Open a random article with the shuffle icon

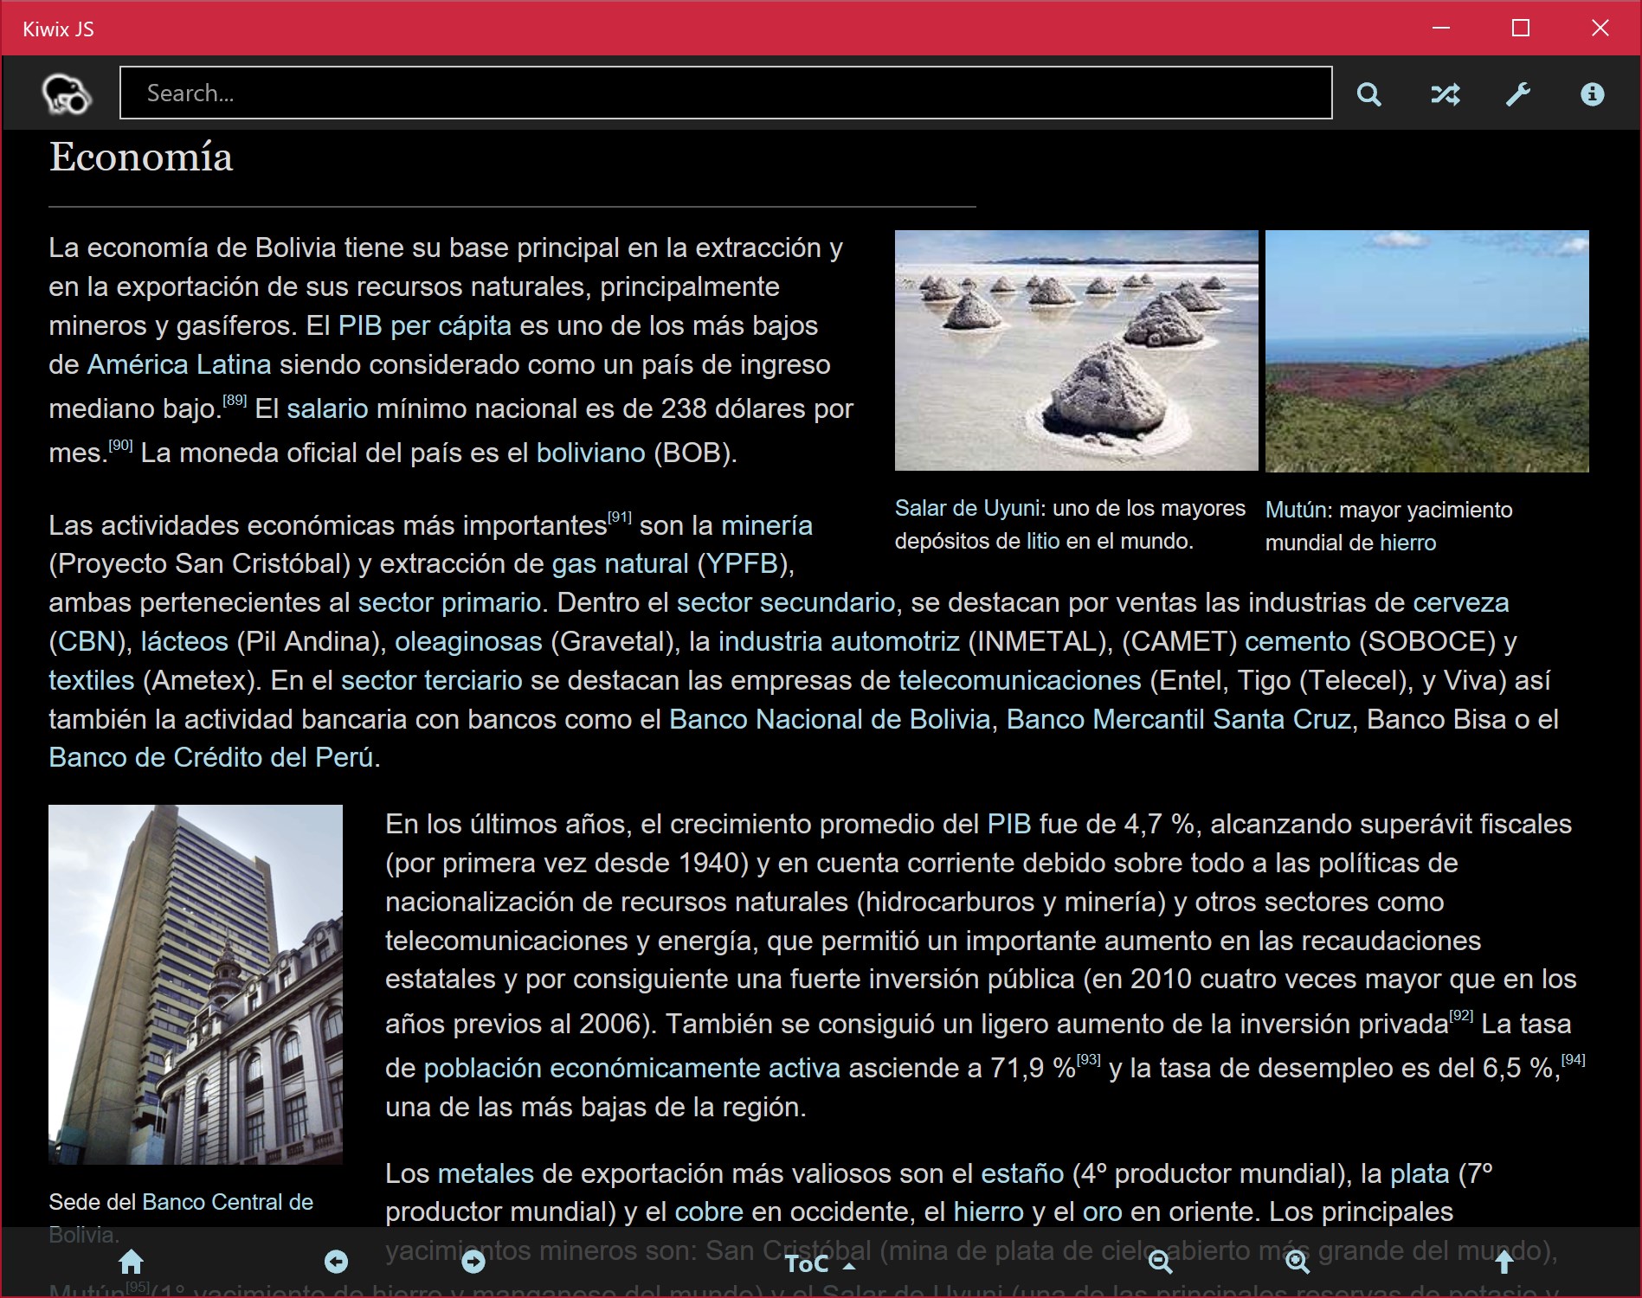pos(1446,93)
